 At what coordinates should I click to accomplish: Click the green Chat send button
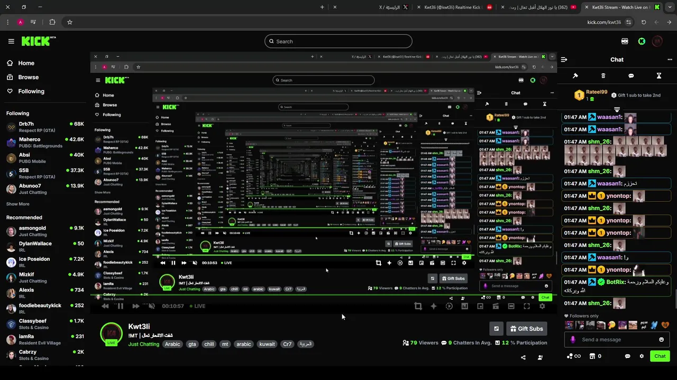pyautogui.click(x=660, y=356)
